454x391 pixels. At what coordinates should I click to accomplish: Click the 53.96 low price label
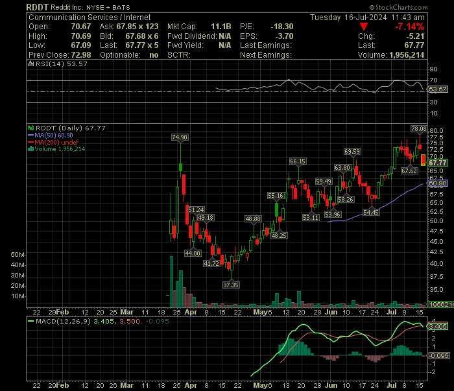point(332,214)
